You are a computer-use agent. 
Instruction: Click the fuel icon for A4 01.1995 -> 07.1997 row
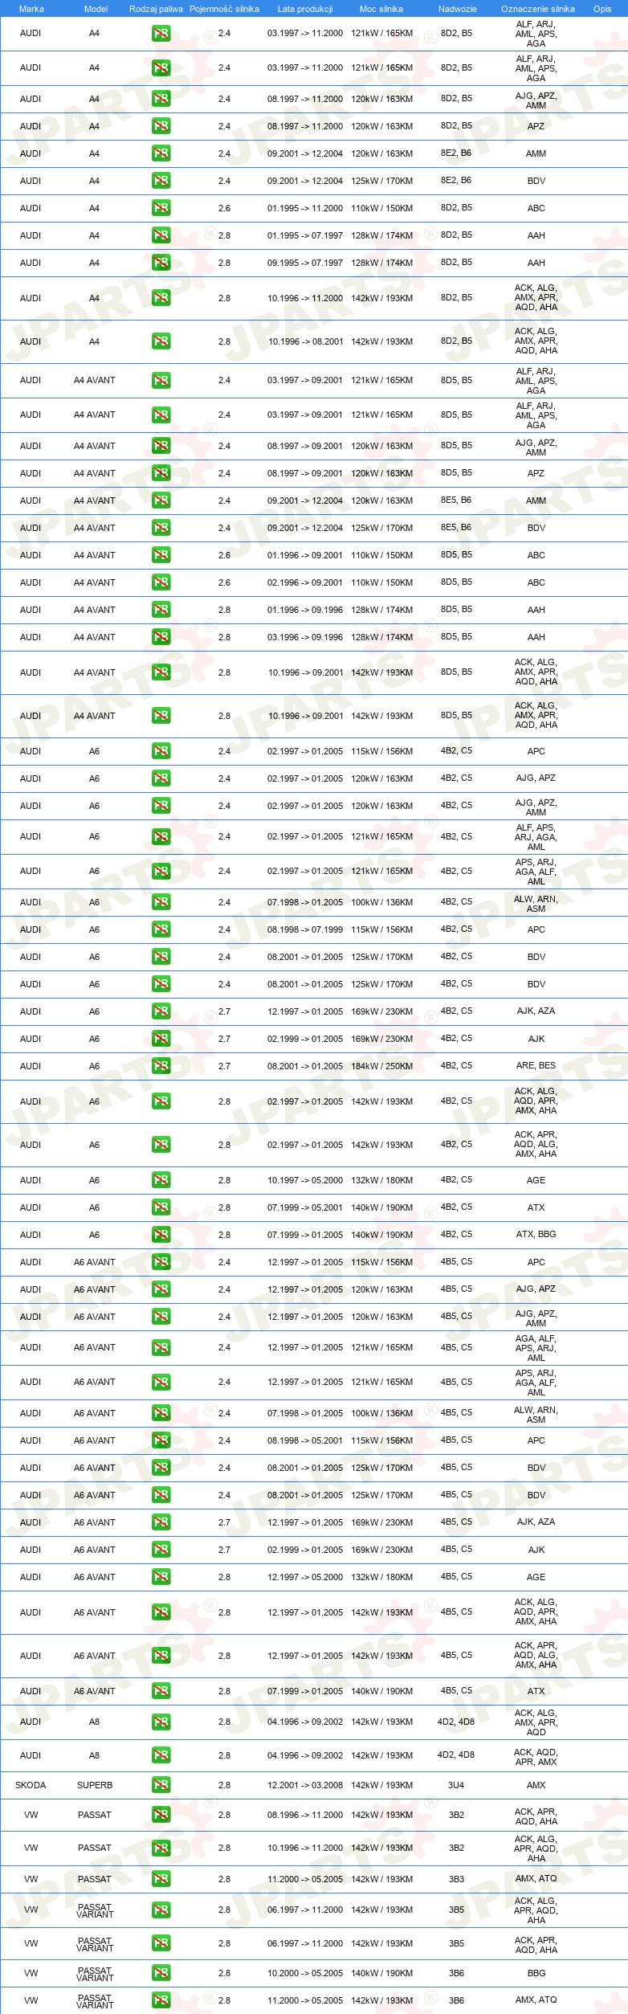click(x=161, y=235)
